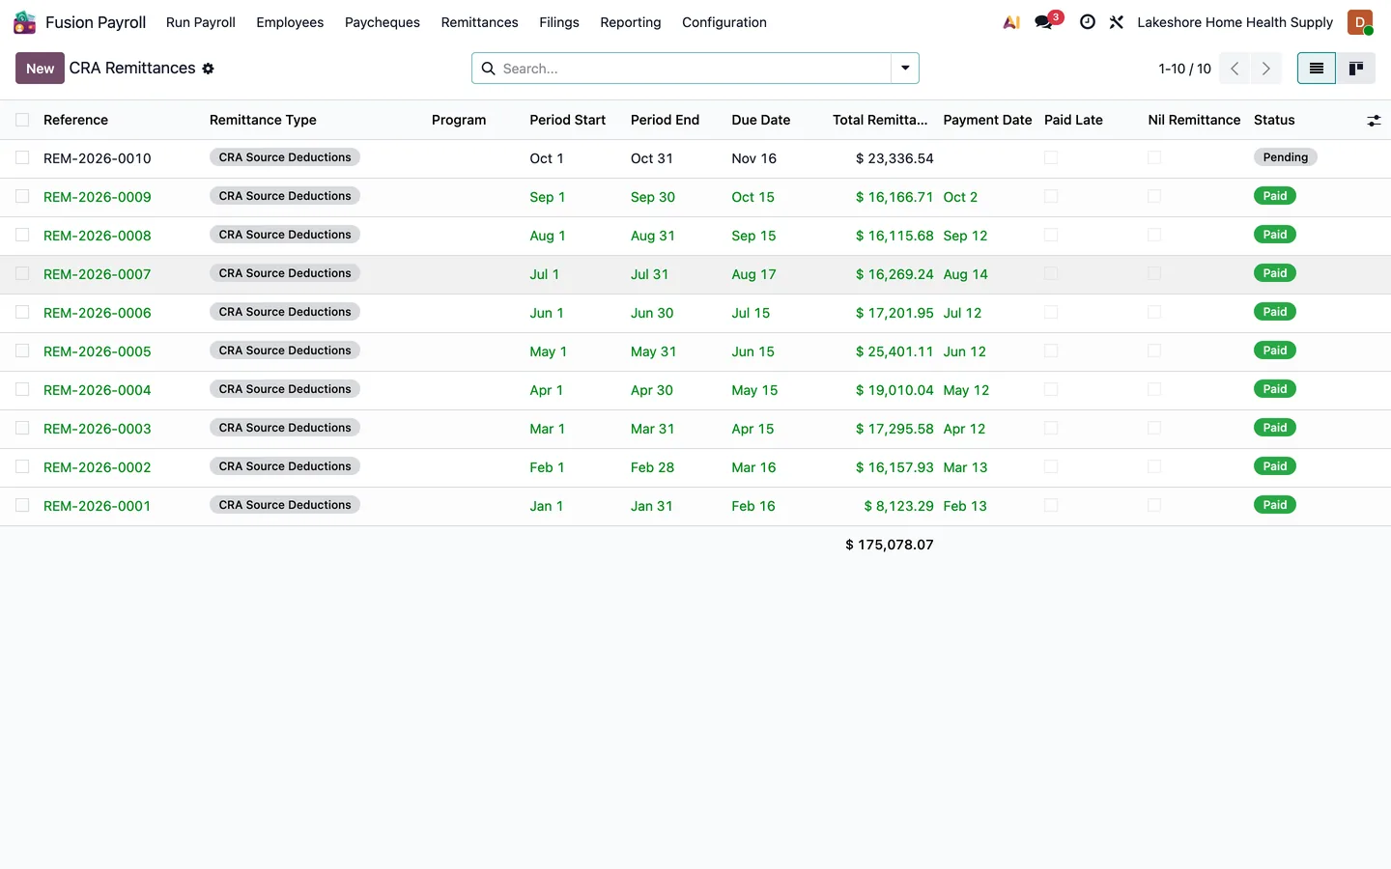Click the Paid badge for REM-2026-0002
The image size is (1391, 869).
[1275, 466]
